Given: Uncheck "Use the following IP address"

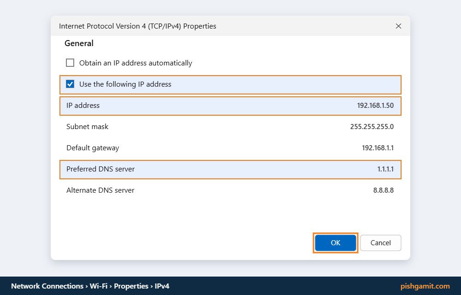Looking at the screenshot, I should 70,84.
